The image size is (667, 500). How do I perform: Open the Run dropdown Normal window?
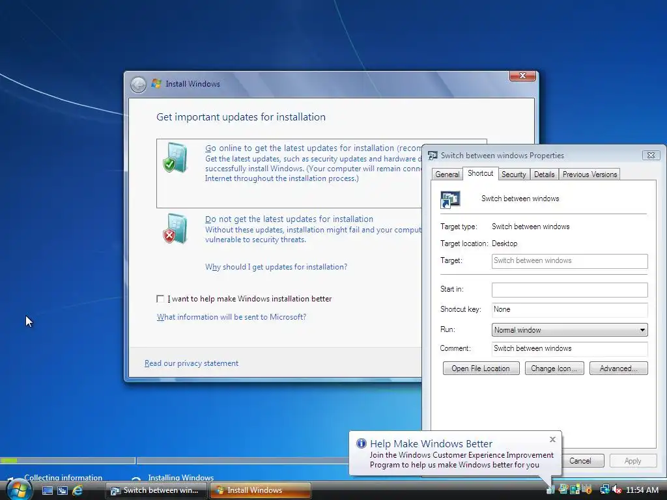pos(569,330)
